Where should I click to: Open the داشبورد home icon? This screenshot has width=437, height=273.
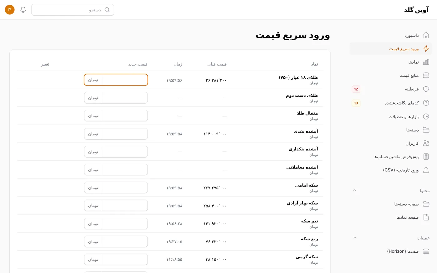coord(426,35)
